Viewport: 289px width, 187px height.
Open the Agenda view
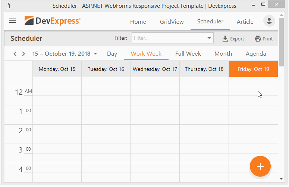point(255,54)
